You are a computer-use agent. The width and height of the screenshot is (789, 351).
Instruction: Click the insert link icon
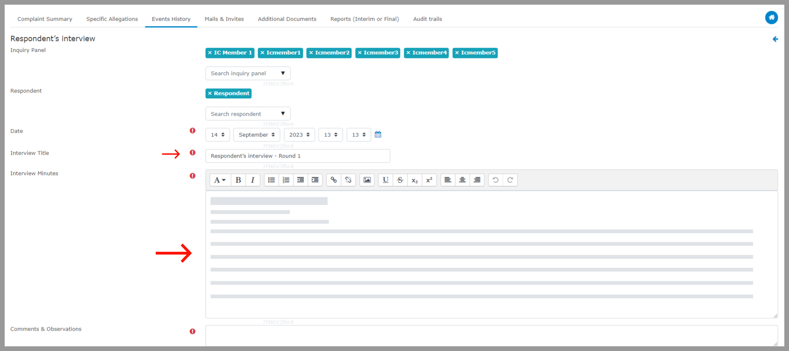(x=333, y=180)
